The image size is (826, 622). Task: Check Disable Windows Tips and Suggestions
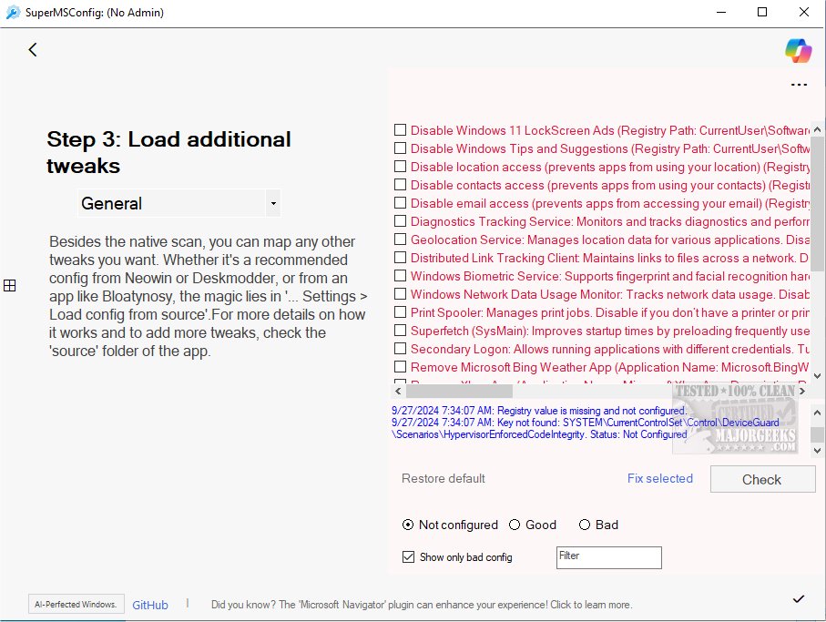pos(401,148)
